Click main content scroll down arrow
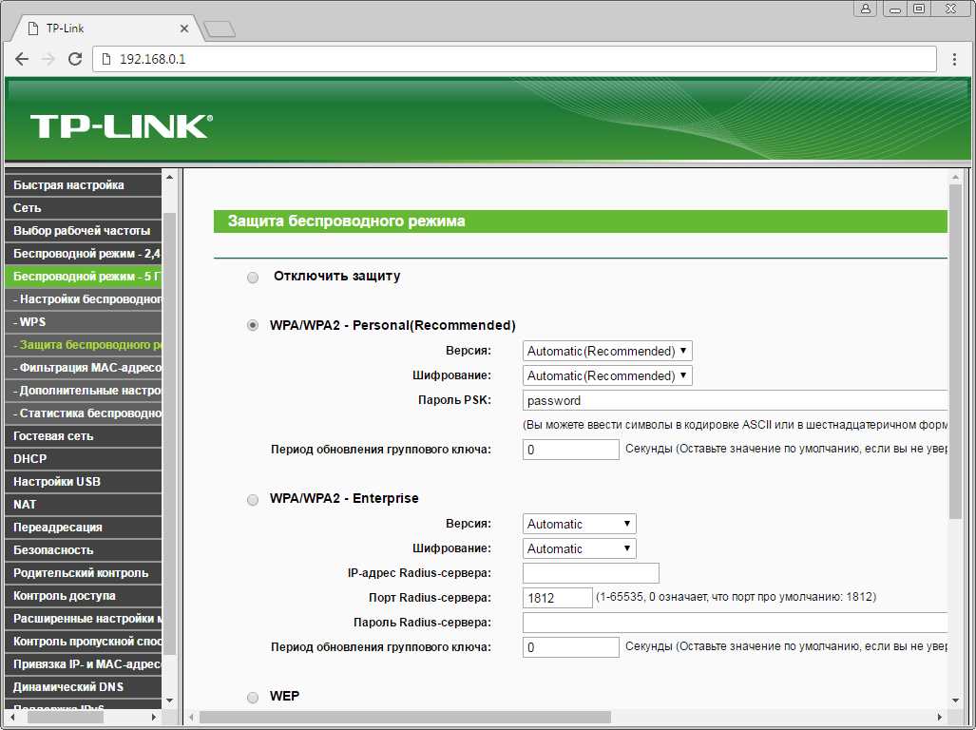Image resolution: width=976 pixels, height=730 pixels. click(955, 701)
